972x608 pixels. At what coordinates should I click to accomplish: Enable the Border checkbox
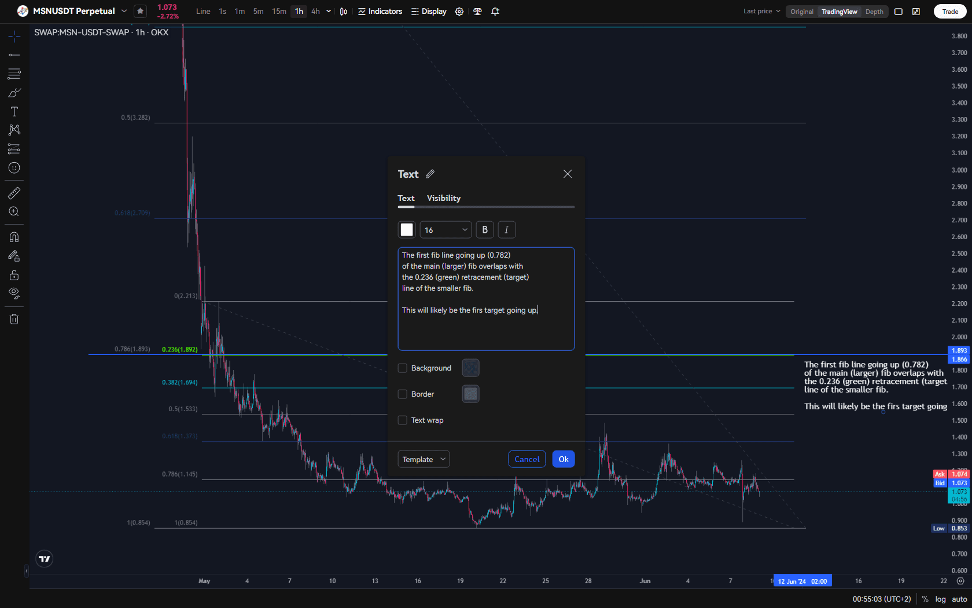(x=403, y=394)
